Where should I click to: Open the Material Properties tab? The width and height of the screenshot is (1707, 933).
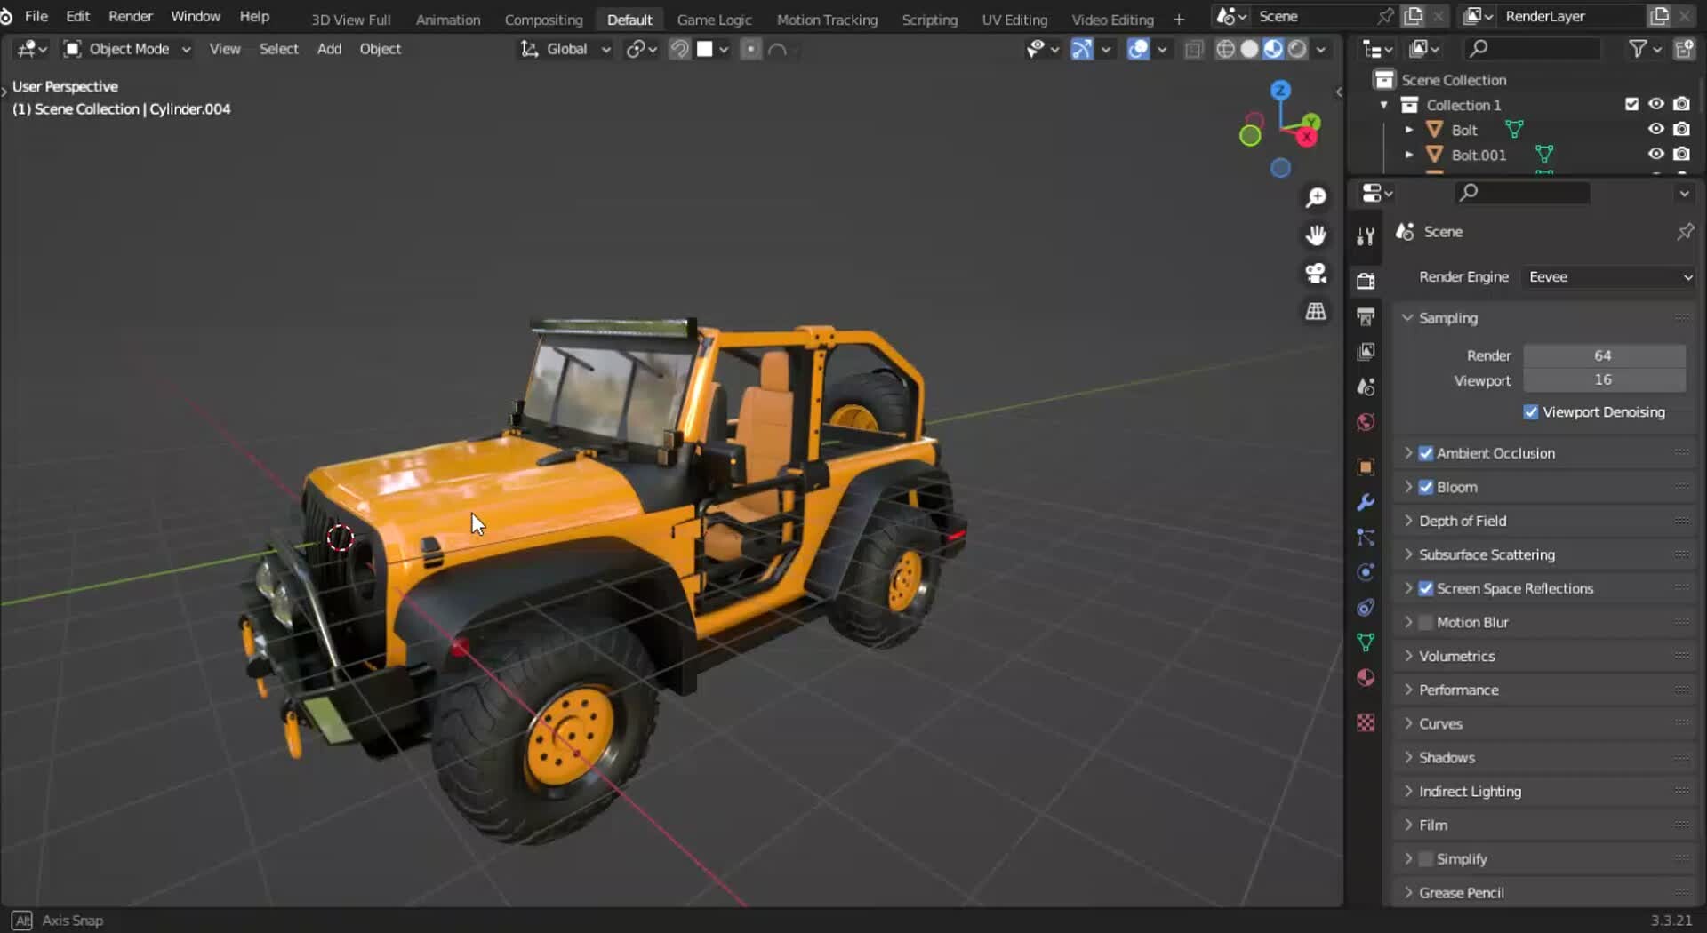pos(1366,677)
